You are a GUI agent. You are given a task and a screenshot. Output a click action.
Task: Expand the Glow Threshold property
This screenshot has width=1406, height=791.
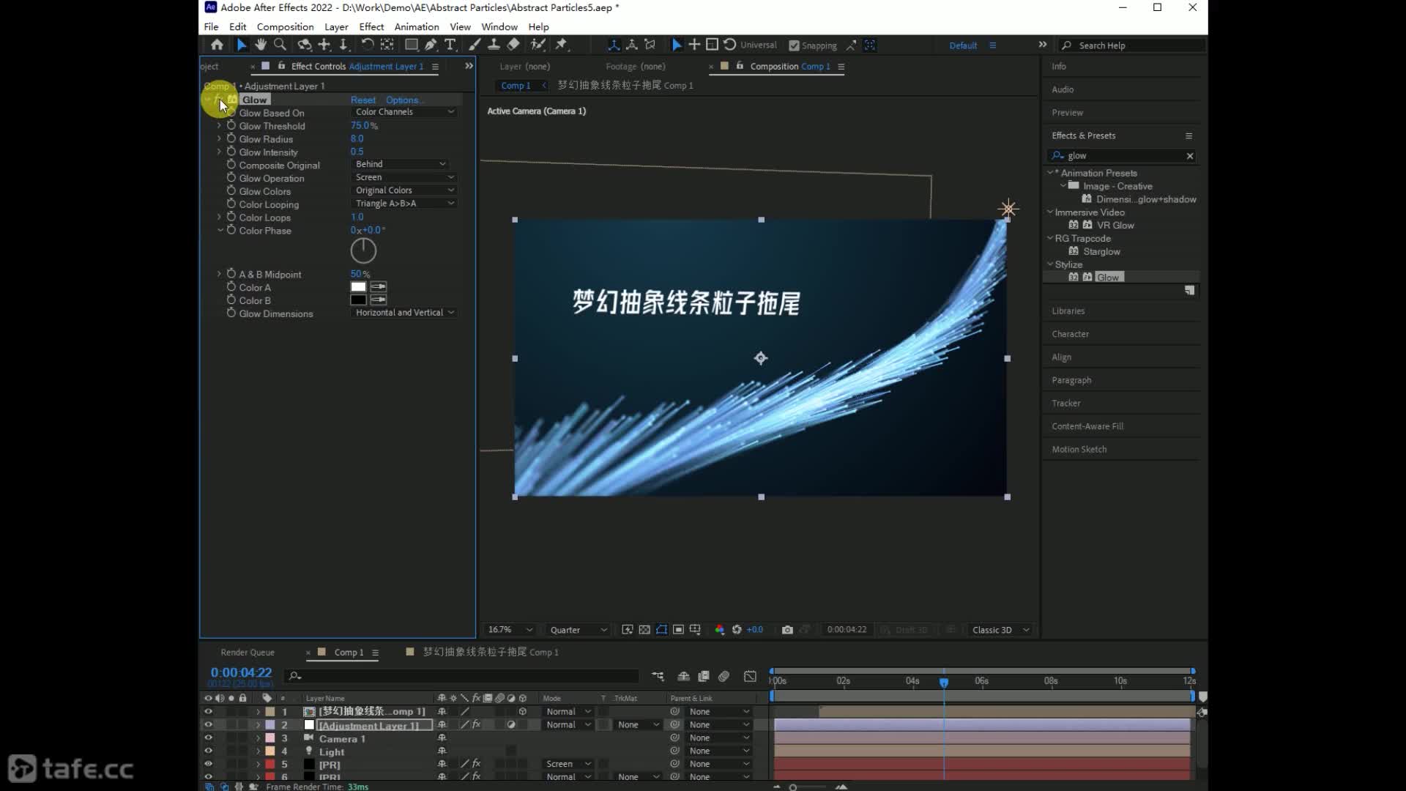point(219,126)
